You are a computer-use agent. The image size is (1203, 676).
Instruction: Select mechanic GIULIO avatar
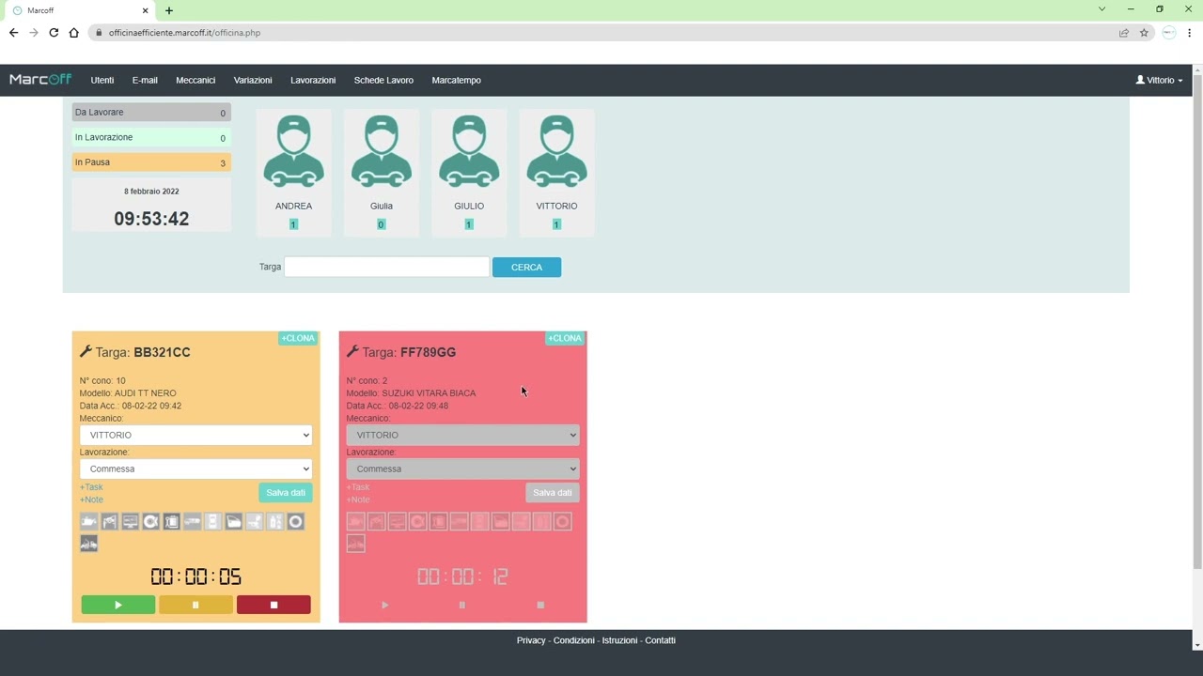coord(469,152)
